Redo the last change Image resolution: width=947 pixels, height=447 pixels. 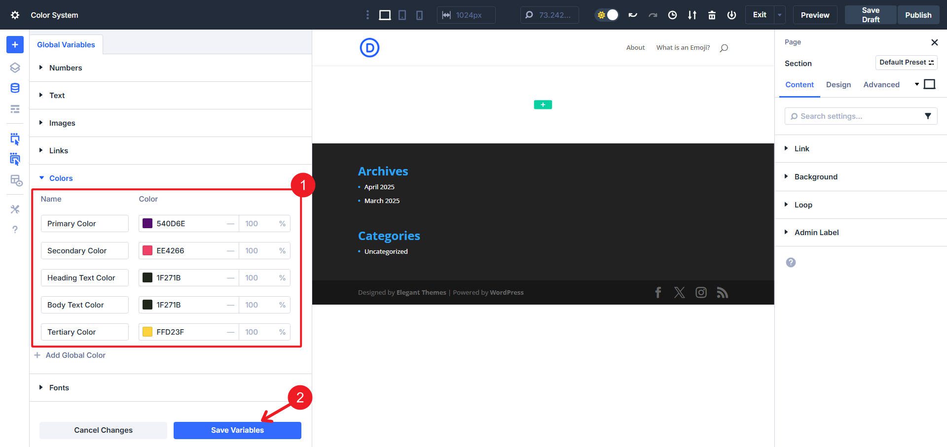pos(653,15)
